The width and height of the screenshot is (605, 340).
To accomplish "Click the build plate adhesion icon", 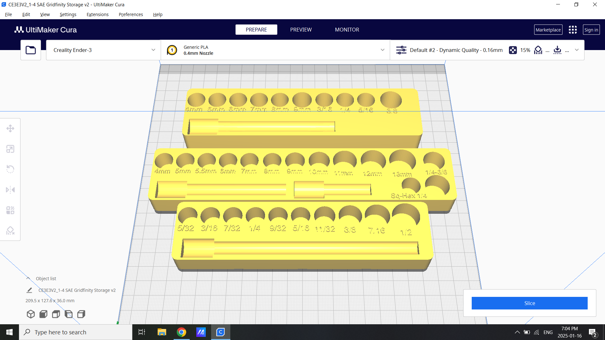I will coord(557,50).
